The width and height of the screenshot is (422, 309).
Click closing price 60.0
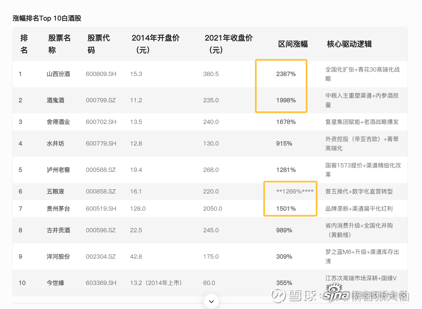pyautogui.click(x=209, y=283)
